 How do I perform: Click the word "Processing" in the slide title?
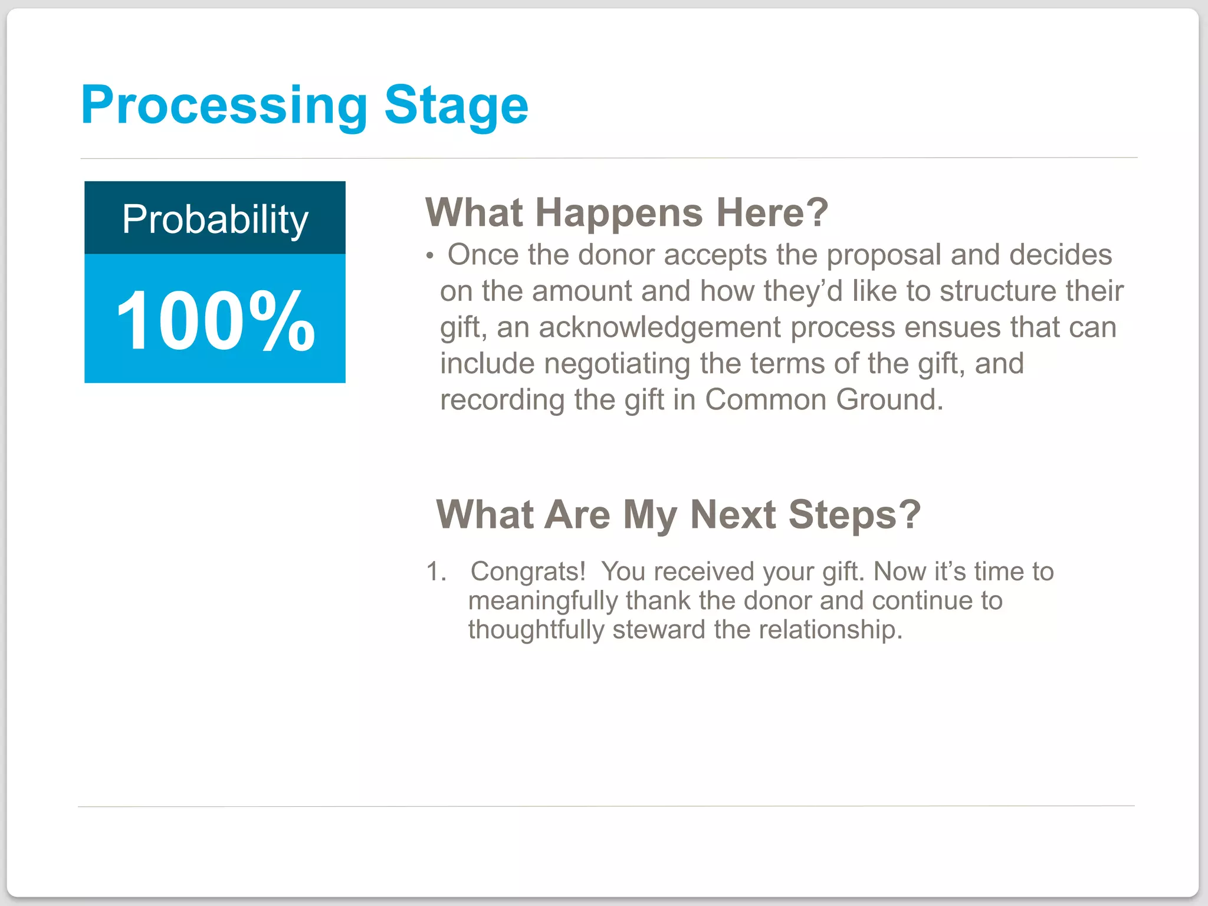224,106
